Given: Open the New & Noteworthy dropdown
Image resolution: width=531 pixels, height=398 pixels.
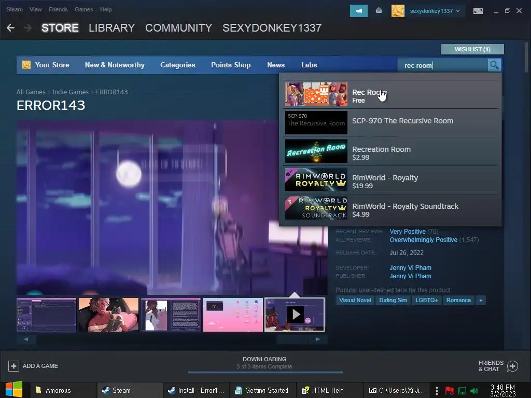Looking at the screenshot, I should point(115,65).
